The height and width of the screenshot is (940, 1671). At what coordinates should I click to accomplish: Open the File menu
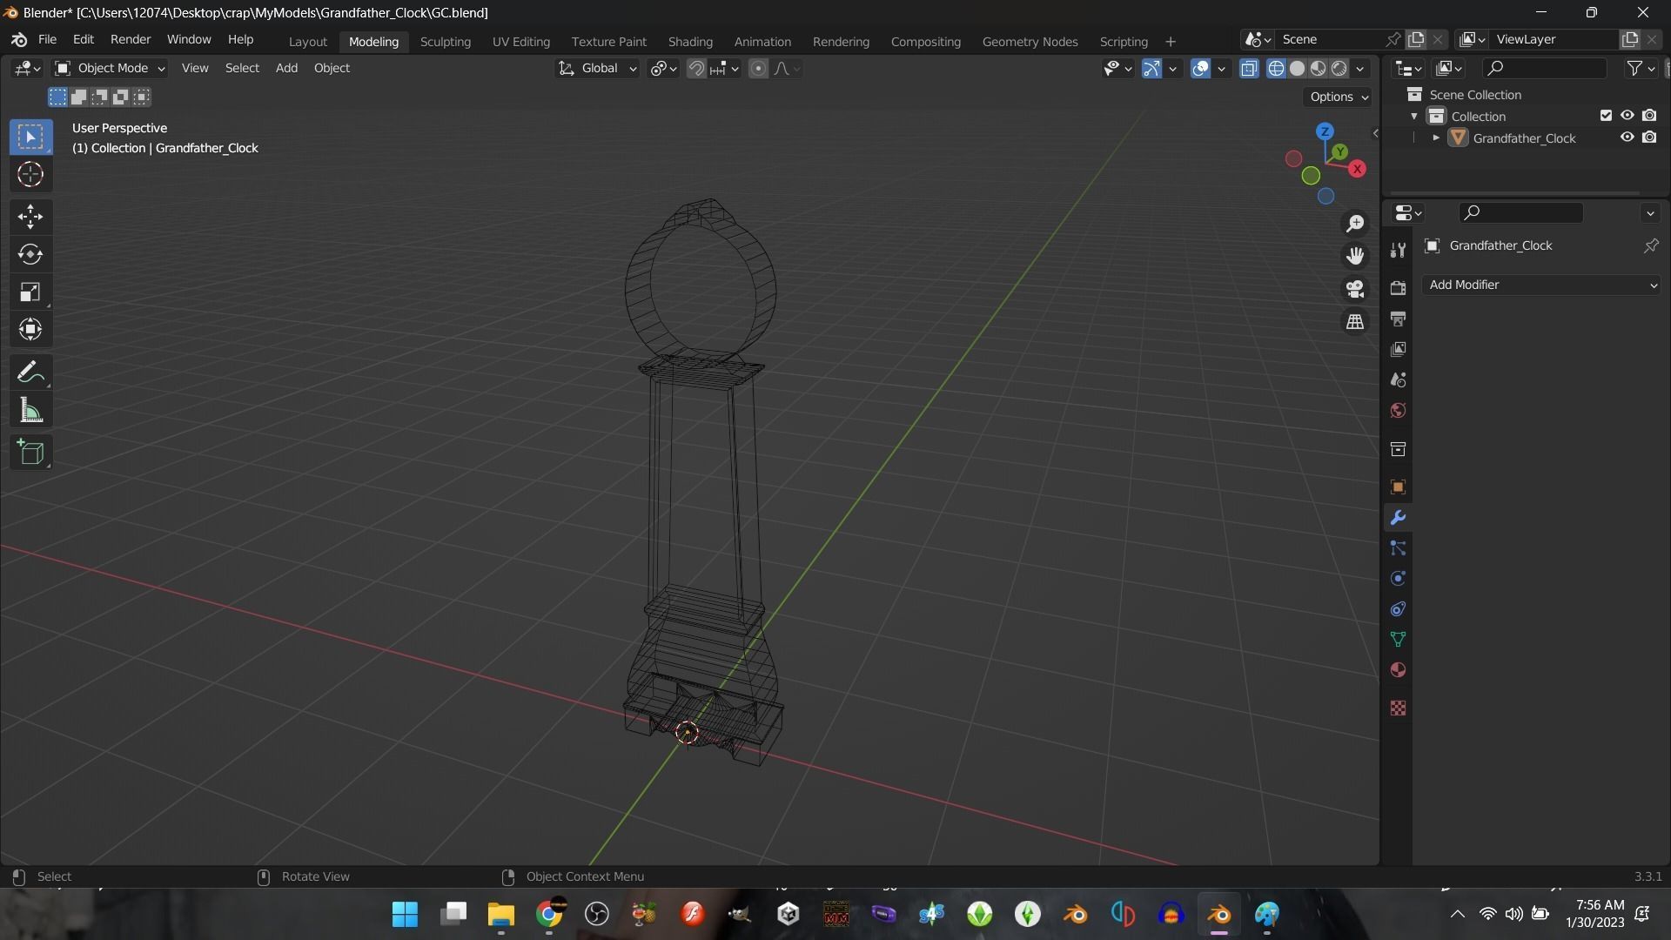(47, 39)
